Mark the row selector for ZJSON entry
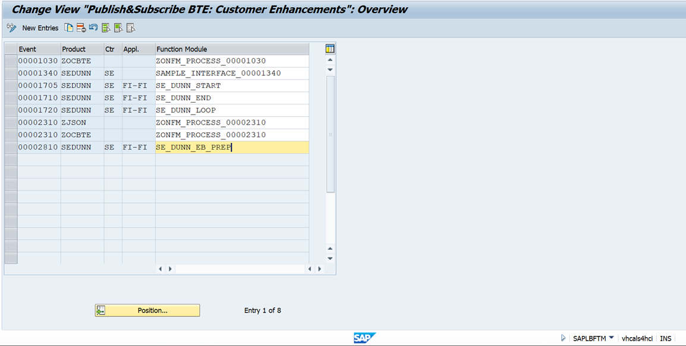686x346 pixels. [11, 123]
